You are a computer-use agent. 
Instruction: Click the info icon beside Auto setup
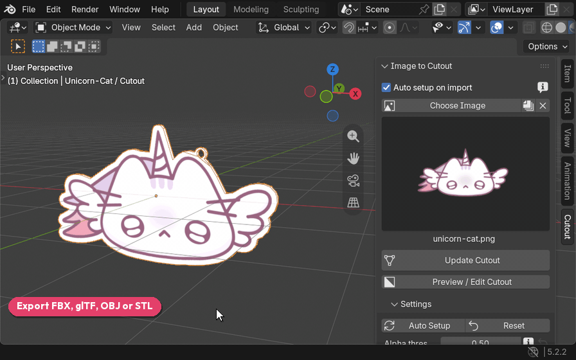[543, 87]
